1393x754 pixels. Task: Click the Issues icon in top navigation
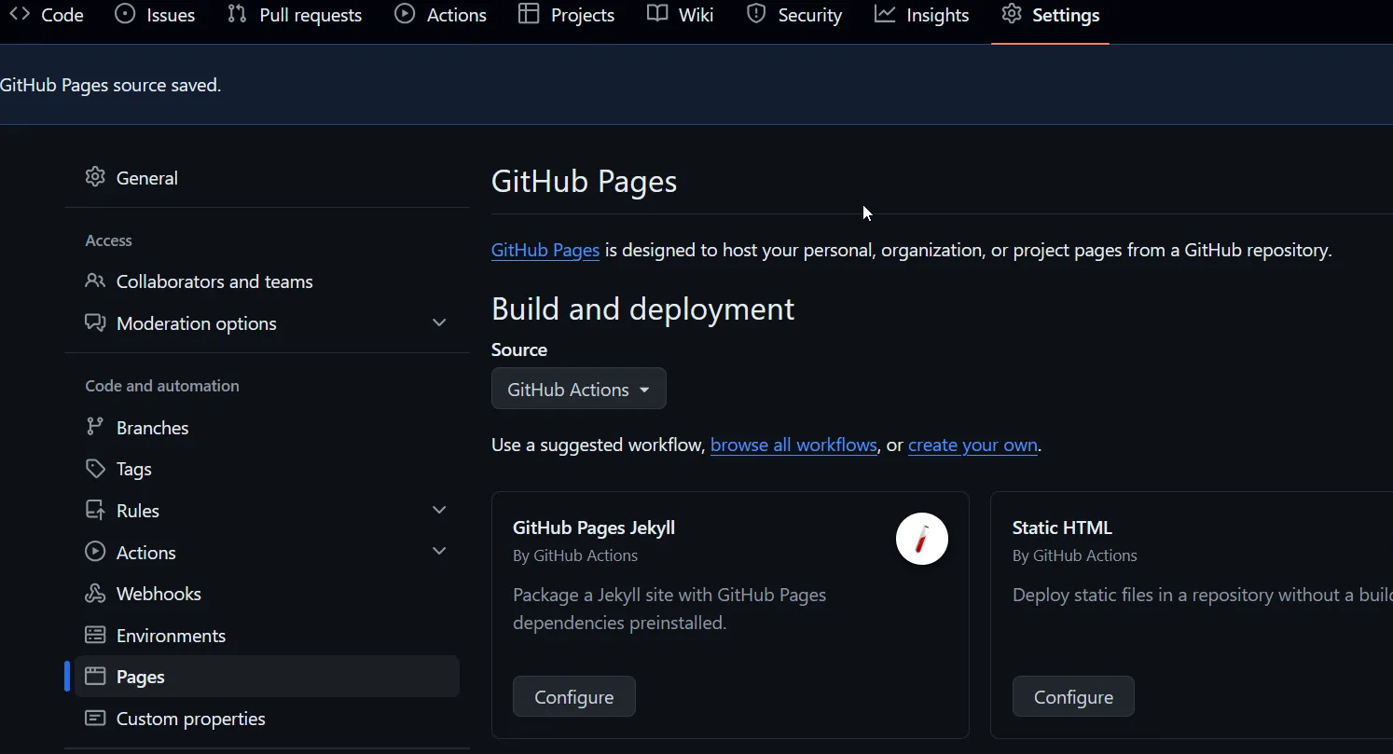[126, 14]
